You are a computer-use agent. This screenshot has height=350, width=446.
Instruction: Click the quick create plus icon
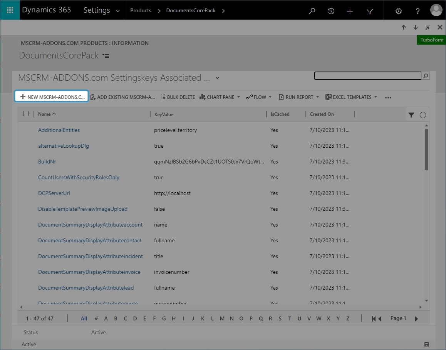click(x=350, y=10)
